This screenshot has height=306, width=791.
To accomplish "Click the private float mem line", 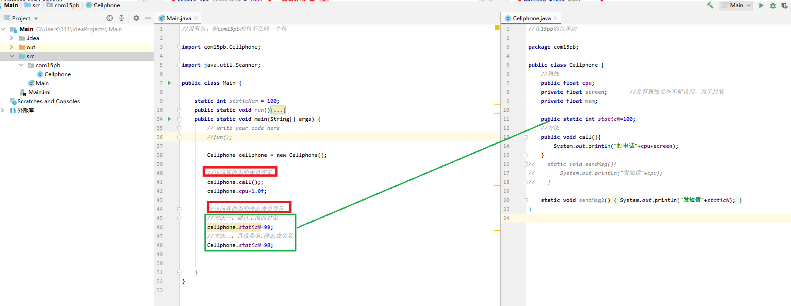I will tap(569, 101).
